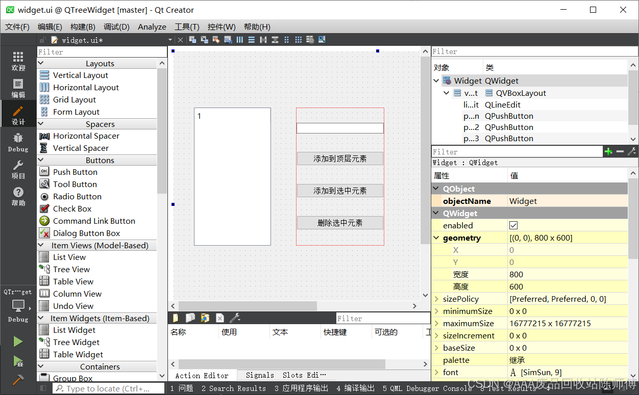Switch to Edit Signals/Slots mode icon
639x395 pixels.
click(x=204, y=40)
